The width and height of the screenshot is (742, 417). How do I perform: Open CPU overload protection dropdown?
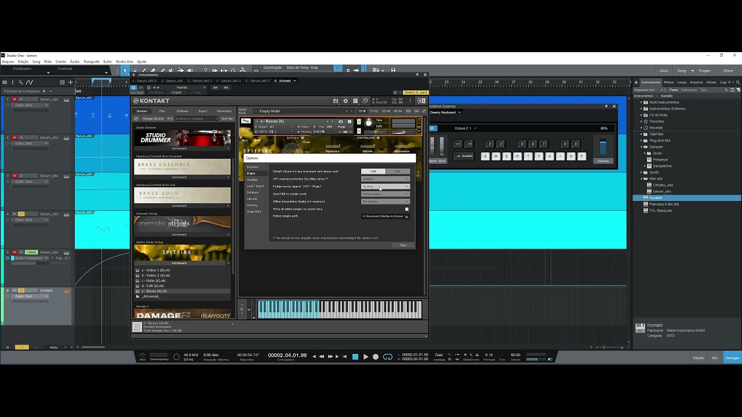coord(385,179)
